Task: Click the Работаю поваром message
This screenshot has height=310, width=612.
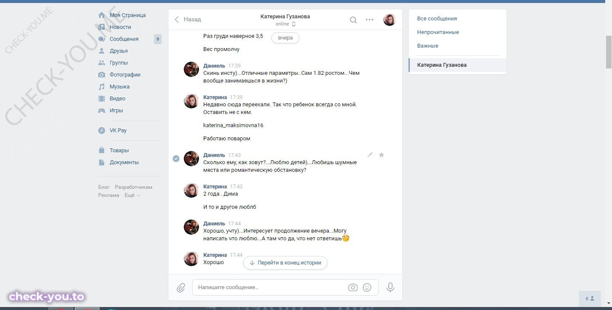Action: [227, 139]
